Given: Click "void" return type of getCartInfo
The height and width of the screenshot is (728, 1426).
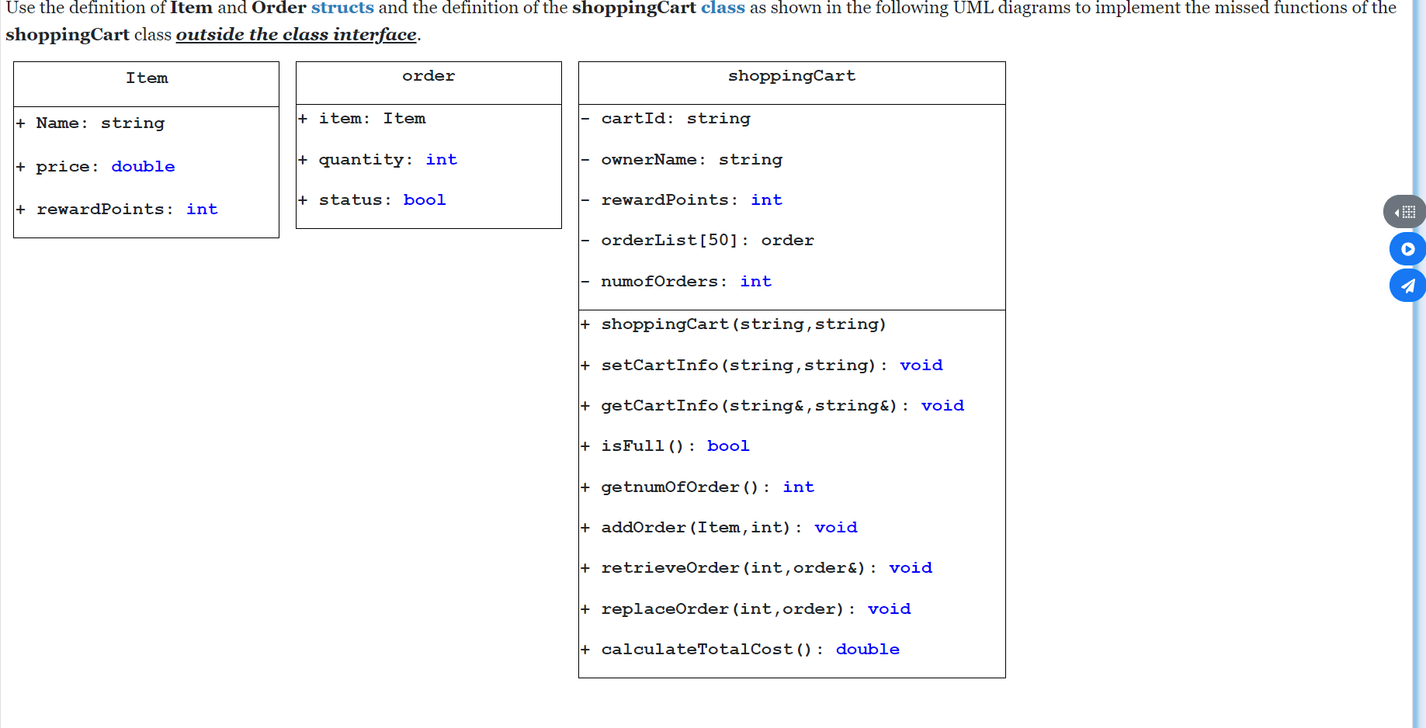Looking at the screenshot, I should pos(942,405).
